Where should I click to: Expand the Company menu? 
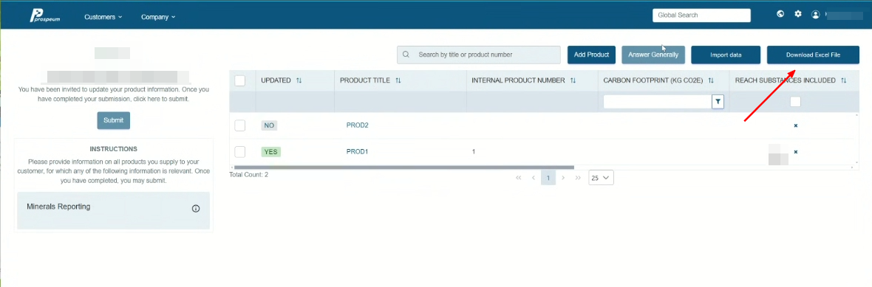pos(158,17)
